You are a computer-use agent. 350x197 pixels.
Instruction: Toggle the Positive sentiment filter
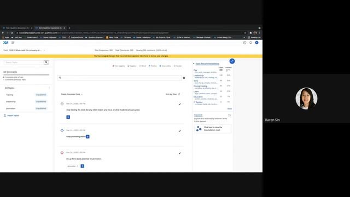pyautogui.click(x=153, y=66)
